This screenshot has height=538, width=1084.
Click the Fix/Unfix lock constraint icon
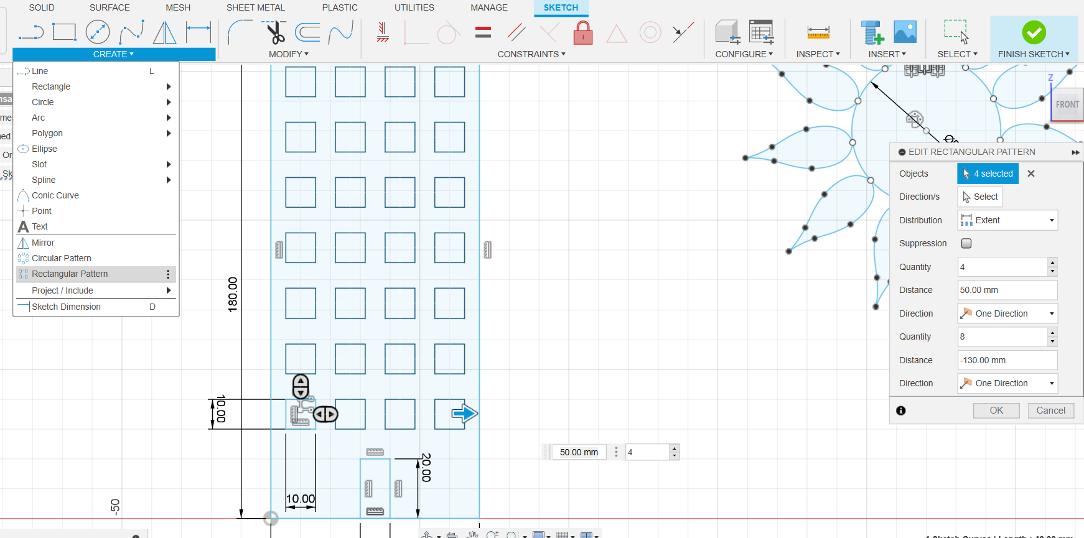[583, 32]
